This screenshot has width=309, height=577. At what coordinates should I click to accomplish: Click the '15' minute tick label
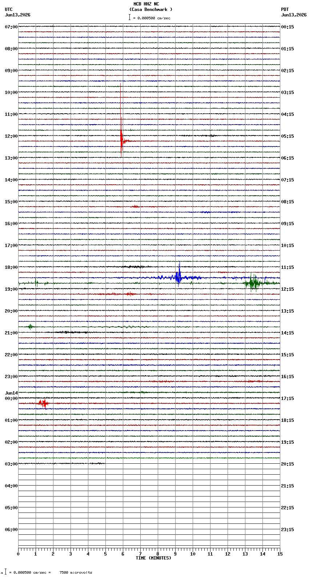coord(280,554)
